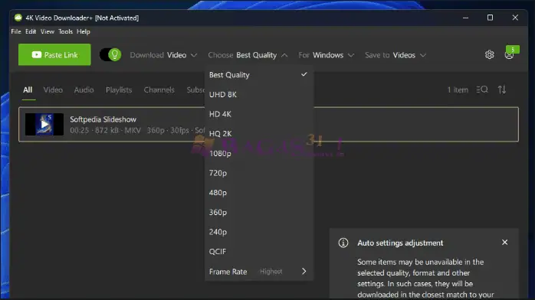This screenshot has width=535, height=300.
Task: Choose 1080p quality
Action: click(x=258, y=153)
